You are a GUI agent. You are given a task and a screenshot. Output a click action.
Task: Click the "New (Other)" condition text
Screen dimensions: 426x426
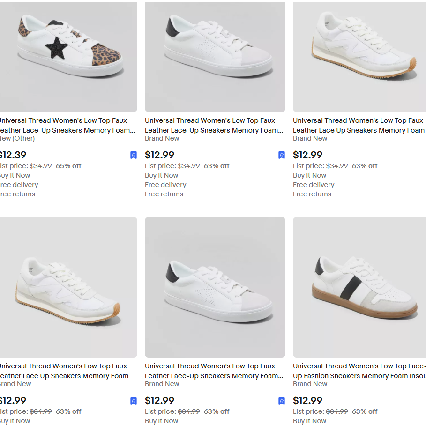tap(18, 138)
